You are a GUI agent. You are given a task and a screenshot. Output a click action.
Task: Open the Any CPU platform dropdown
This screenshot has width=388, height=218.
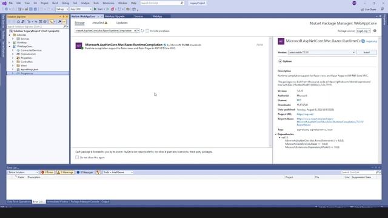tap(81, 9)
